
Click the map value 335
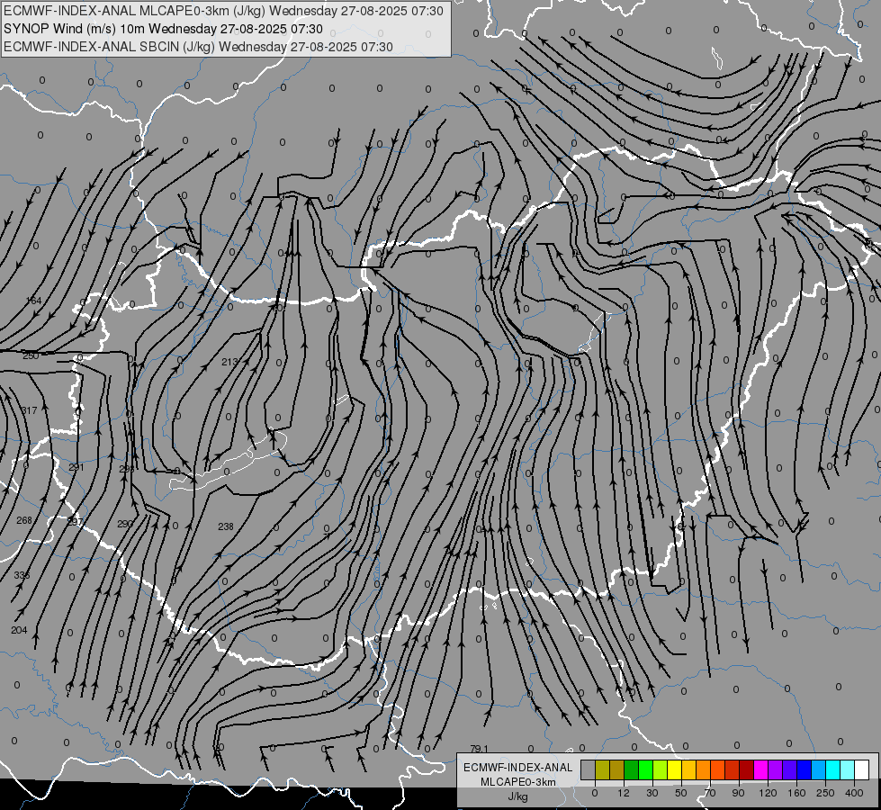click(22, 575)
